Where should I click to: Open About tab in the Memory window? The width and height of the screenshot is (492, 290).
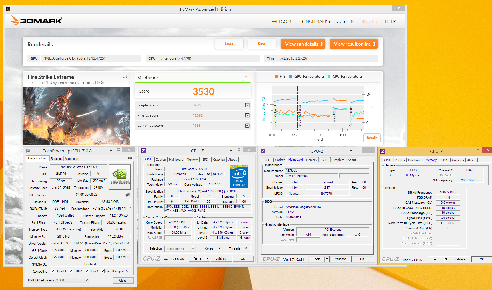pyautogui.click(x=471, y=160)
